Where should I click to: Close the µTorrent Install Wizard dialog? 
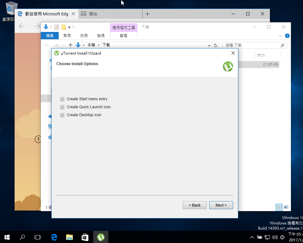click(233, 53)
